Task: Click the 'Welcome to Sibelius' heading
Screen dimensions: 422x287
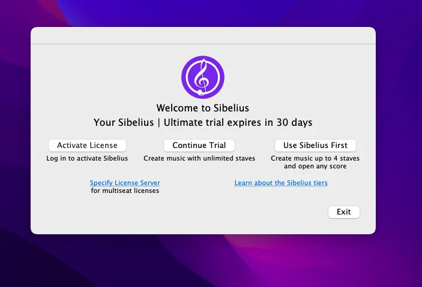Action: (x=203, y=108)
